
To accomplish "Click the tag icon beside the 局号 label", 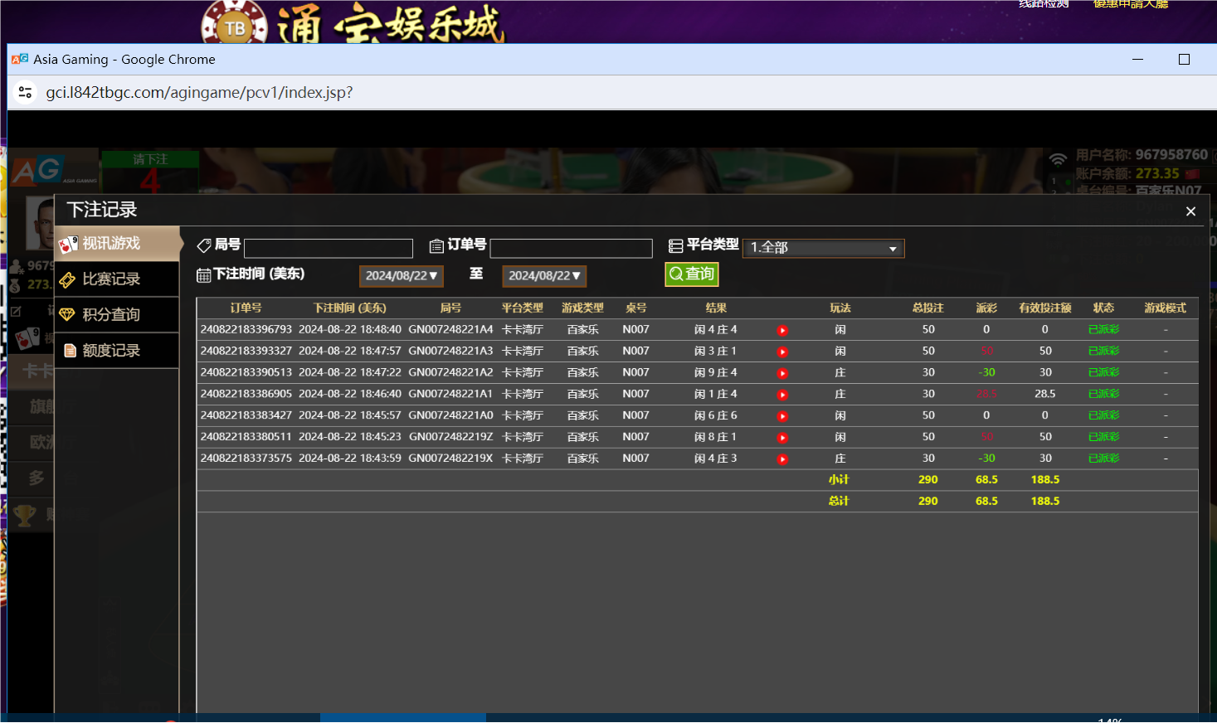I will click(203, 245).
